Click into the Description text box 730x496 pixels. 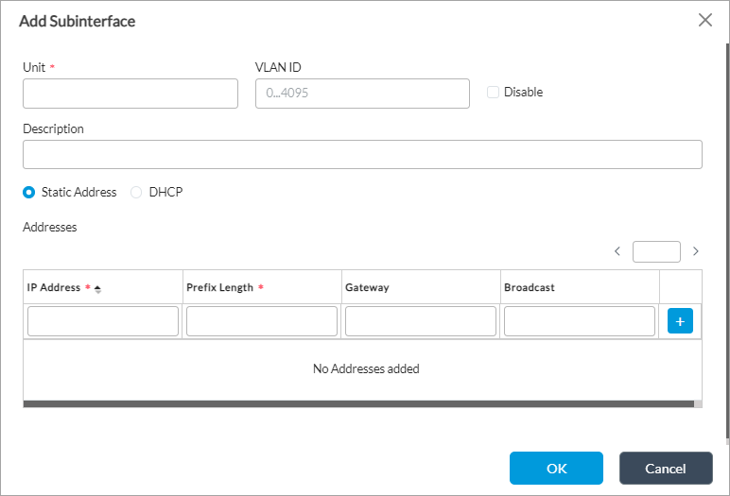362,154
